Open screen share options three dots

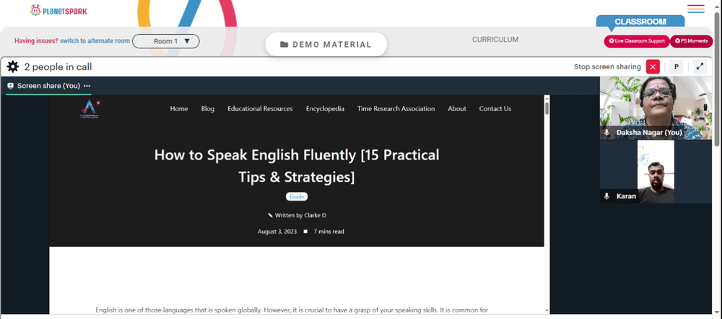[87, 86]
